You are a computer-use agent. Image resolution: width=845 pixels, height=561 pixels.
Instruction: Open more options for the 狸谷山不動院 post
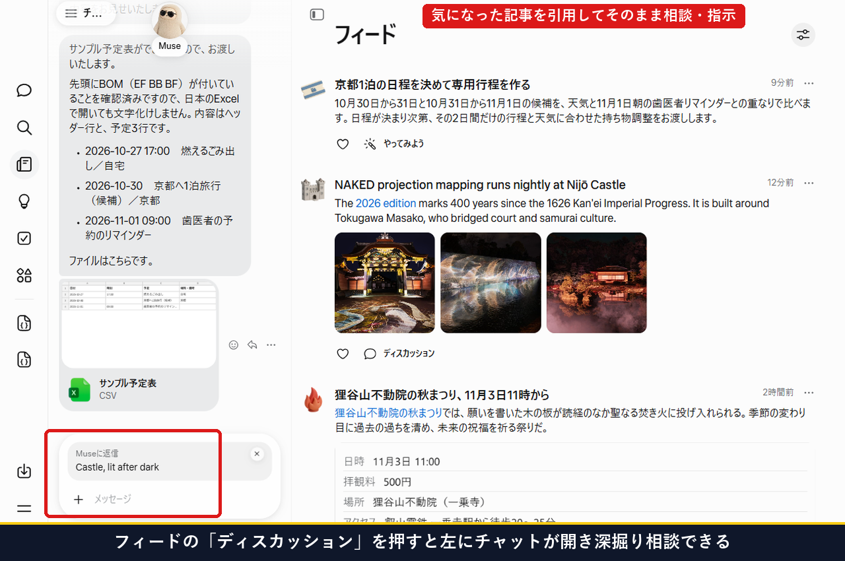click(809, 393)
